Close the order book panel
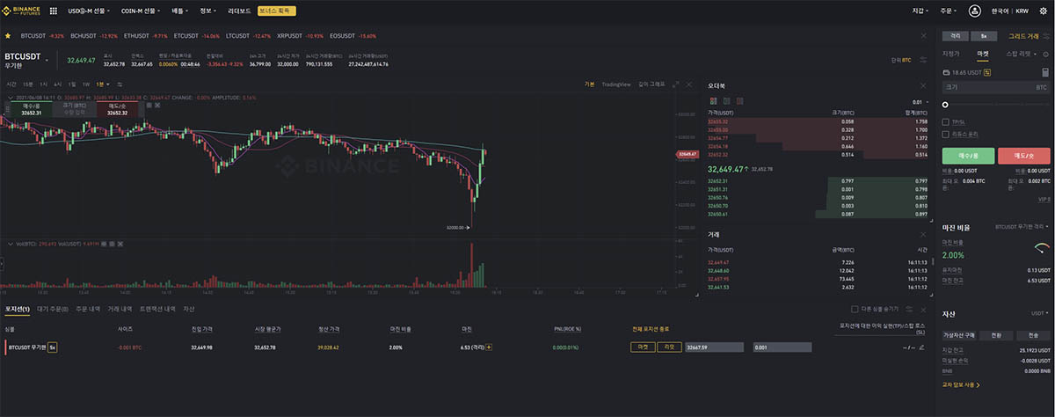This screenshot has width=1055, height=417. (x=924, y=86)
